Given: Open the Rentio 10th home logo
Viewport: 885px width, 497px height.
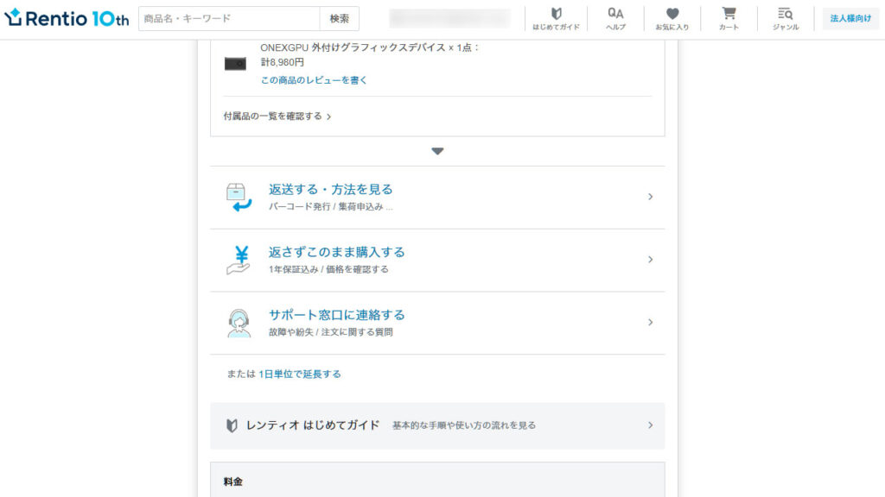Looking at the screenshot, I should pyautogui.click(x=67, y=18).
